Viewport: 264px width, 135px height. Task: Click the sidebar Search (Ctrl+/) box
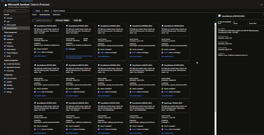tap(15, 11)
